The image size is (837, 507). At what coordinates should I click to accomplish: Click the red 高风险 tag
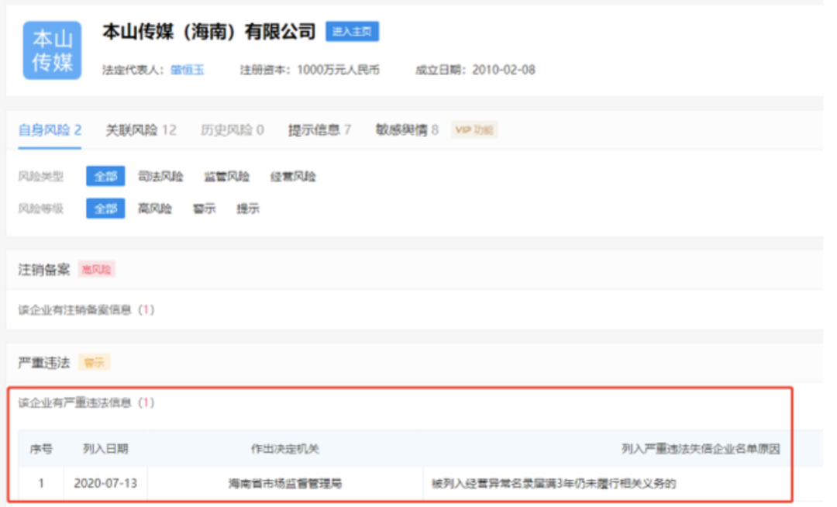tap(96, 270)
